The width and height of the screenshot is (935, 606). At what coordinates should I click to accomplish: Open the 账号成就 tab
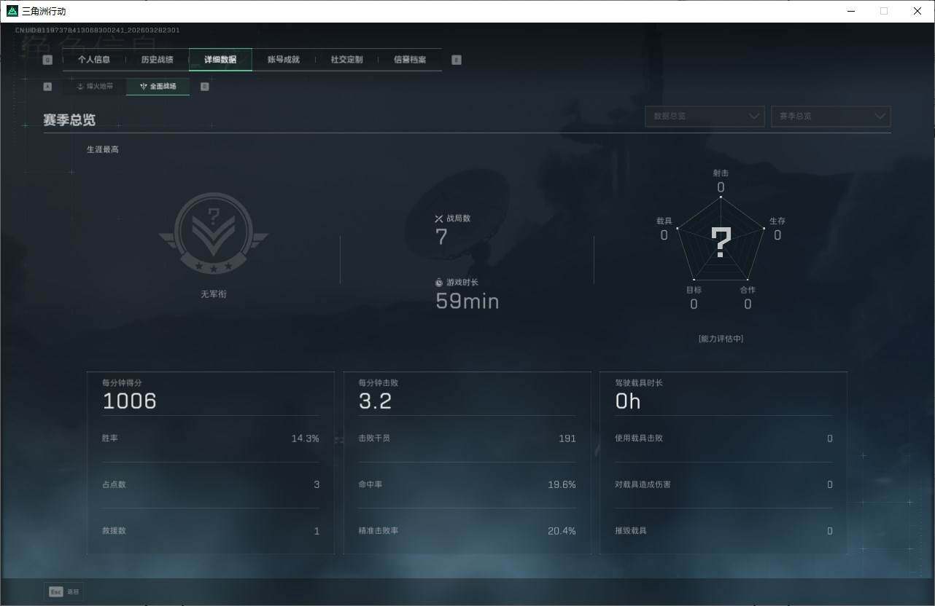pyautogui.click(x=284, y=60)
